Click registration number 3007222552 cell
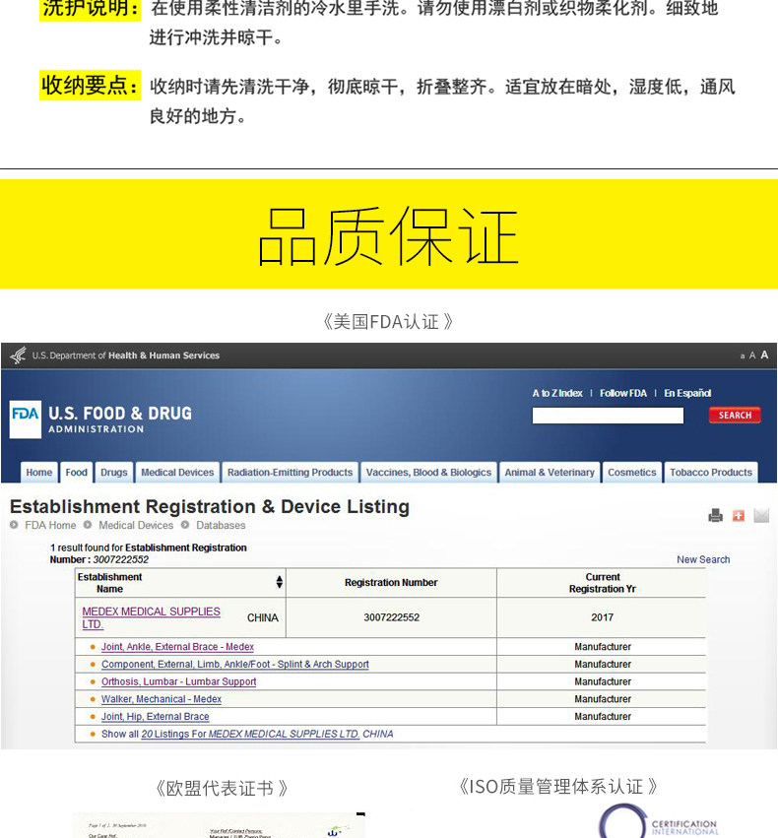This screenshot has height=838, width=778. tap(391, 617)
